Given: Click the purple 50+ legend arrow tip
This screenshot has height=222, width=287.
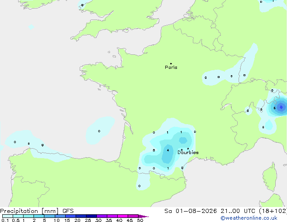Looking at the screenshot, I should (x=143, y=216).
